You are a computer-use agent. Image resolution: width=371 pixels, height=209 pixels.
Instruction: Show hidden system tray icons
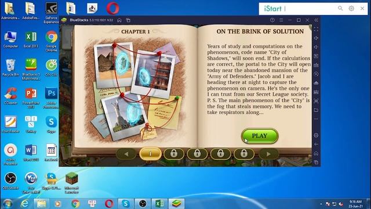tap(321, 204)
